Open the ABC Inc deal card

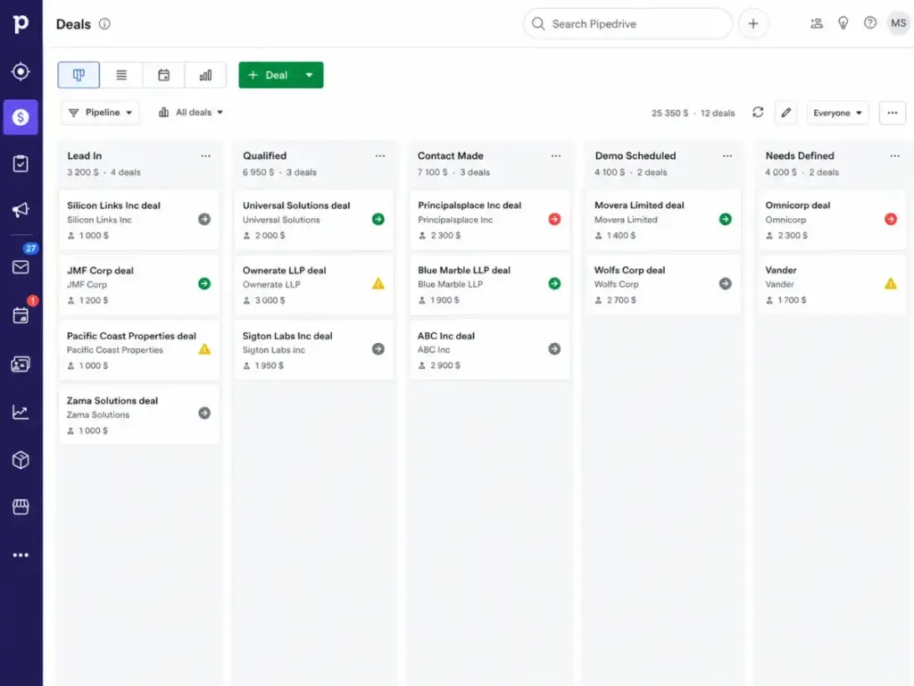click(490, 350)
